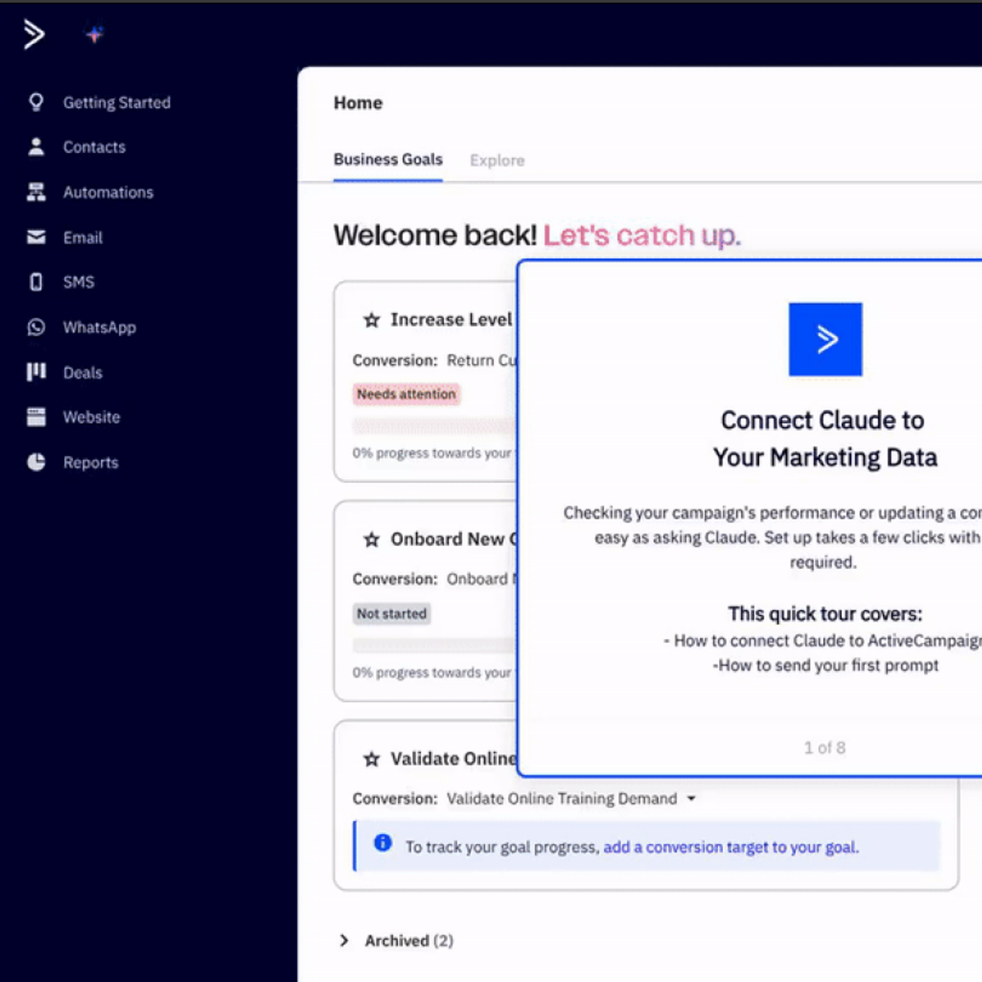Open the SMS phone icon
The width and height of the screenshot is (982, 982).
tap(36, 282)
